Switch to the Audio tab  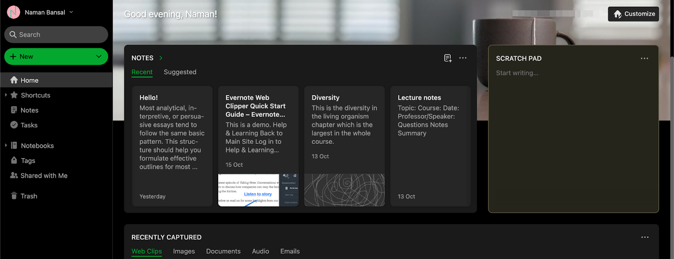(260, 251)
